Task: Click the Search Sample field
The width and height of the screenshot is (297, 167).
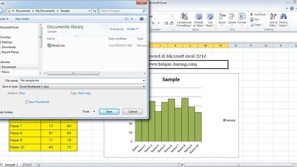Action: pos(121,11)
